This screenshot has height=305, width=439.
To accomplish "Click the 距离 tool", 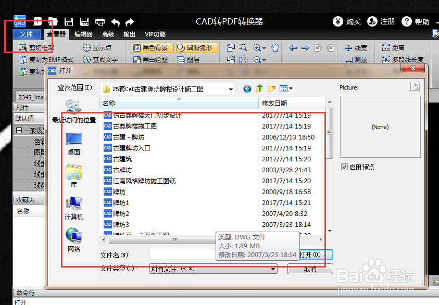I will pyautogui.click(x=393, y=48).
